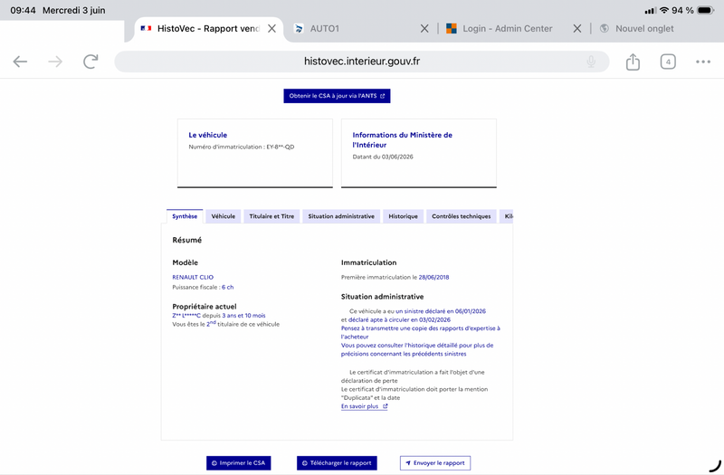This screenshot has width=724, height=475.
Task: Click the battery icon in status bar
Action: pos(706,10)
